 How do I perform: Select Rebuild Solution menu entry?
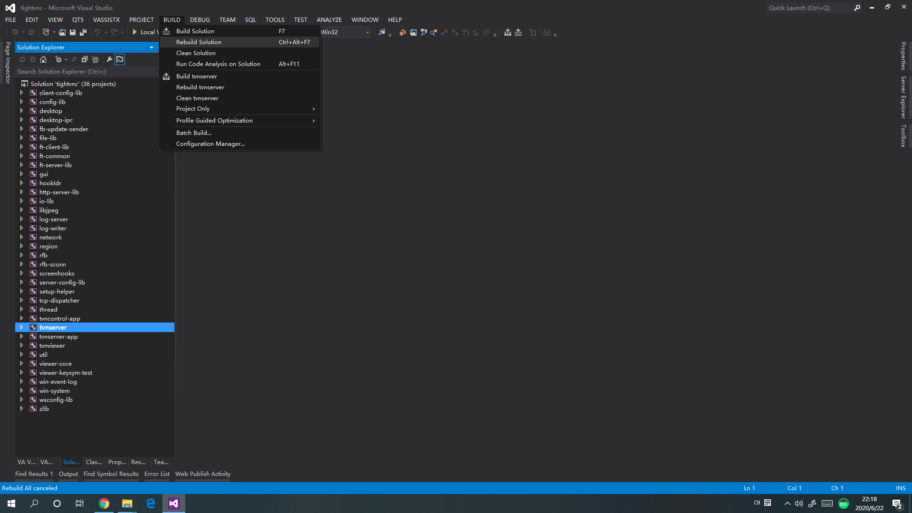coord(199,42)
